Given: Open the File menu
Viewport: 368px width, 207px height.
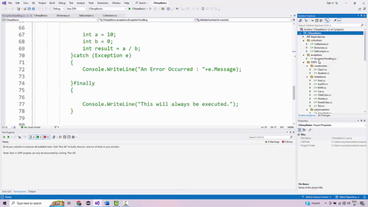Looking at the screenshot, I should click(10, 3).
